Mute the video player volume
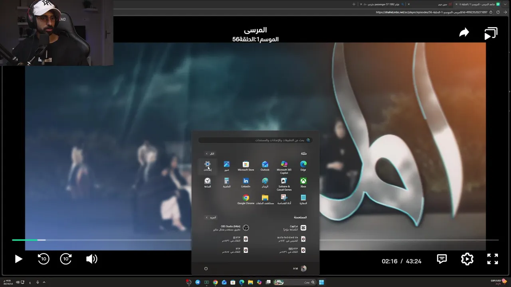This screenshot has height=287, width=511. click(91, 259)
